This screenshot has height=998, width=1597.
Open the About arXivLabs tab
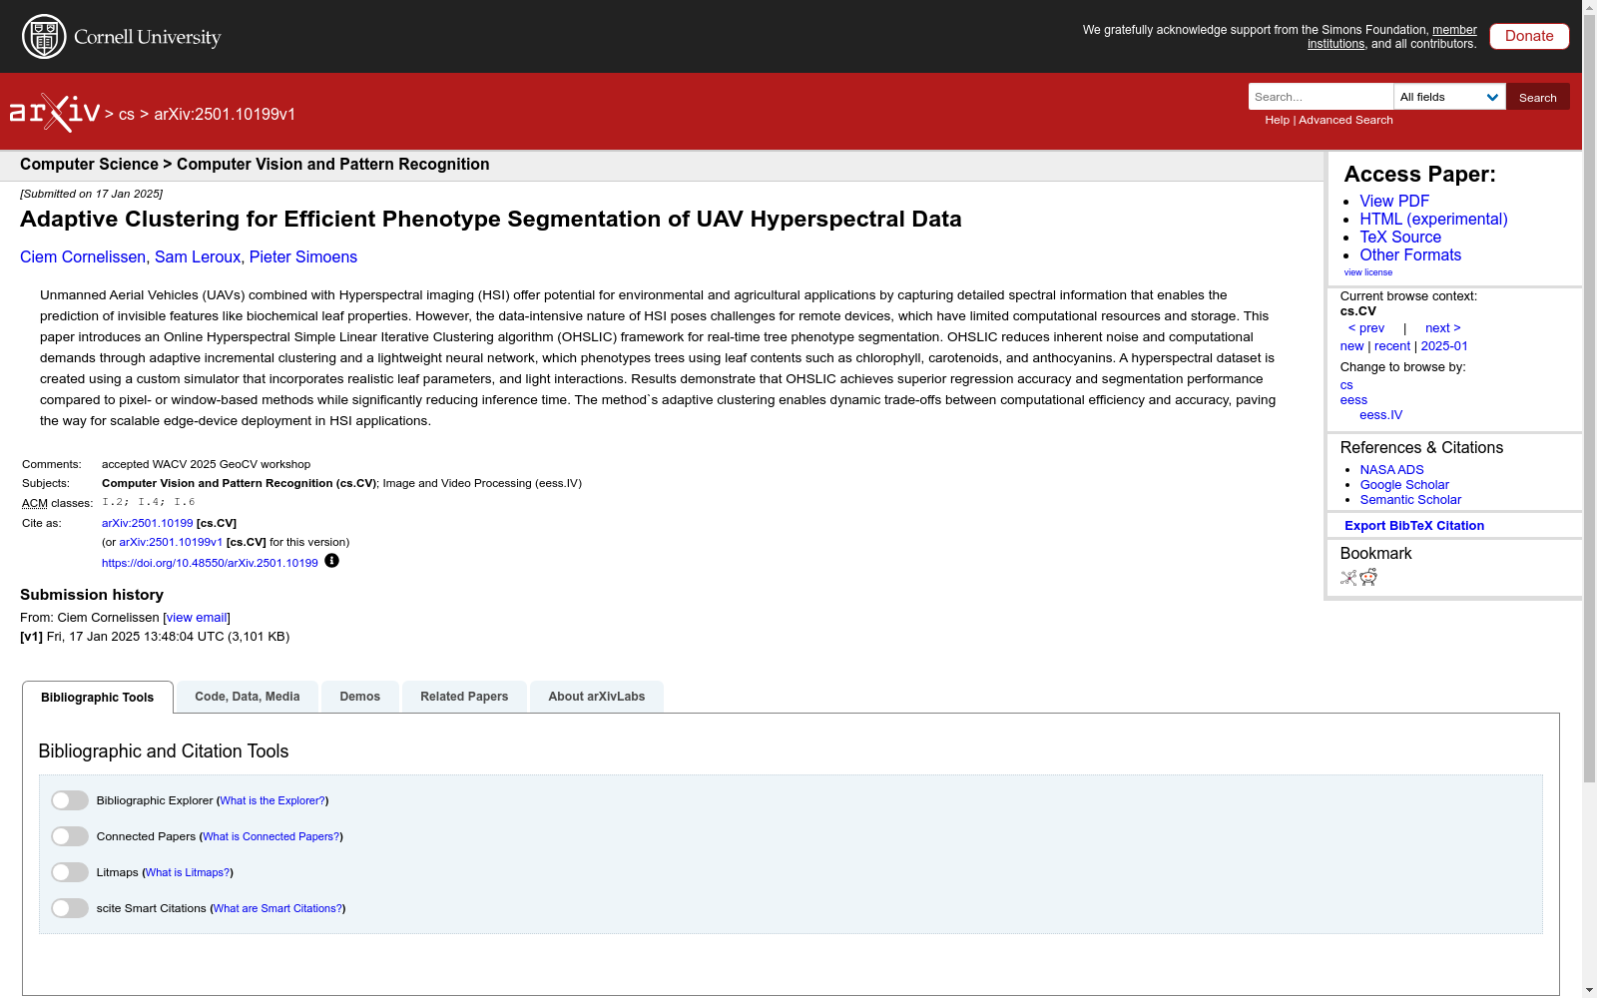pos(597,697)
